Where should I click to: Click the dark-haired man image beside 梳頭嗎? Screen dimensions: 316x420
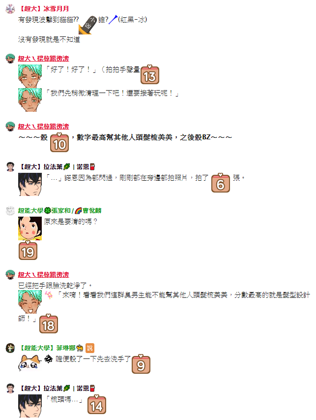tap(30, 406)
